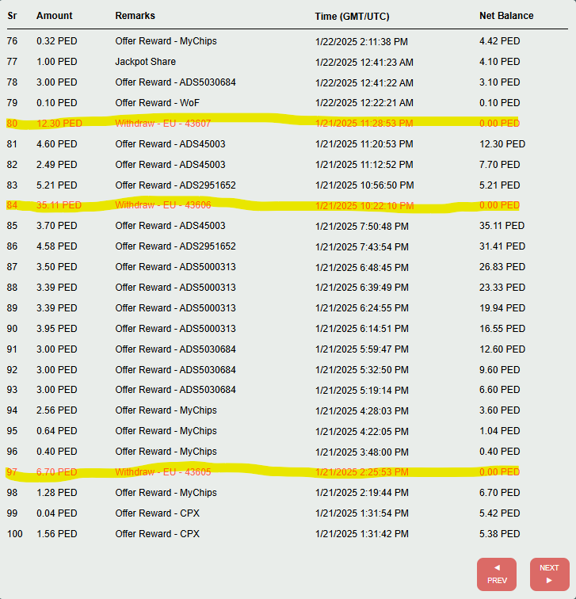Image resolution: width=576 pixels, height=599 pixels.
Task: Click Withdraw - EU - 43607 remark
Action: [163, 124]
